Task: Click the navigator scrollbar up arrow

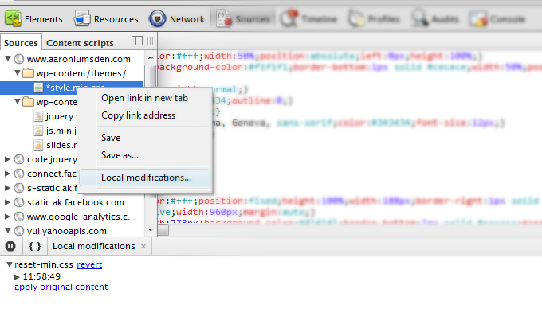Action: (151, 57)
